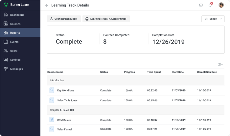Expand the profile menu chevron
This screenshot has height=136, width=230.
226,5
